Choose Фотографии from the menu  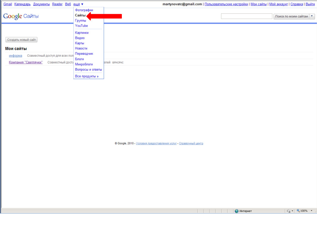(x=84, y=10)
